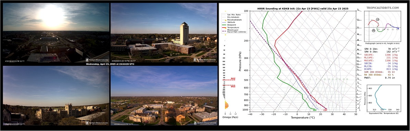Select the SRH 0-3km value row

tap(382, 52)
